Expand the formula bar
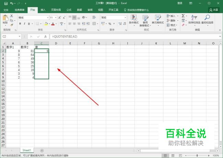Image resolution: width=223 pixels, height=158 pixels. pos(220,37)
